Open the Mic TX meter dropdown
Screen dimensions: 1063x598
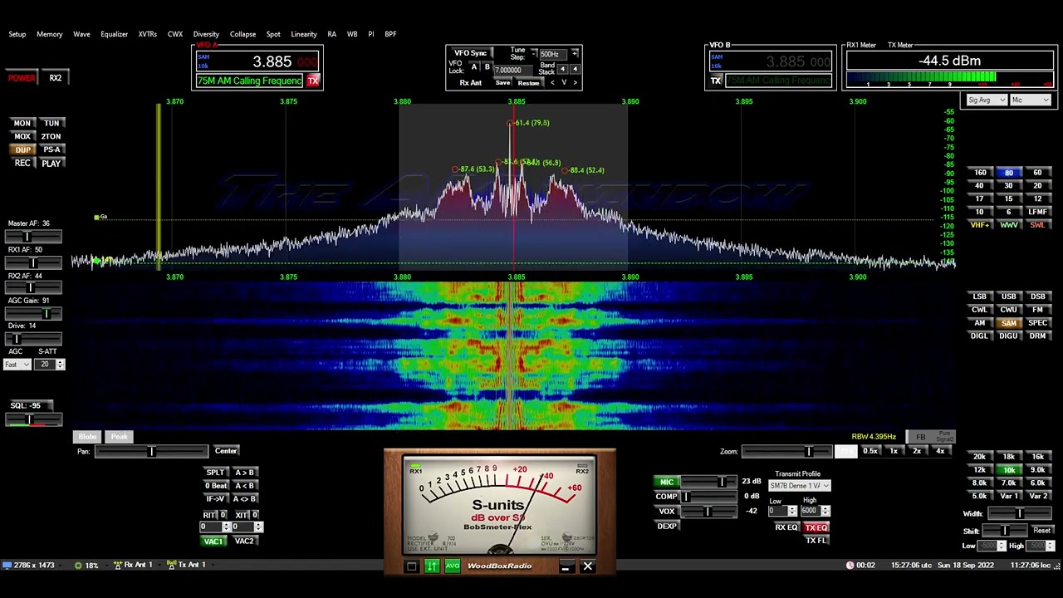(x=1031, y=100)
